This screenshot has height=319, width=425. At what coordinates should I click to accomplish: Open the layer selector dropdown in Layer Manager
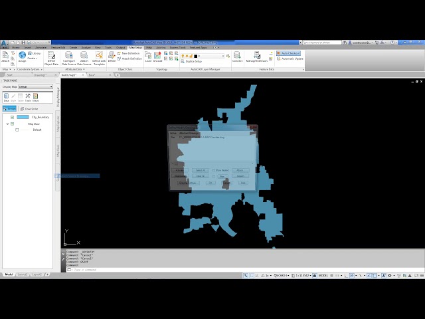[223, 56]
